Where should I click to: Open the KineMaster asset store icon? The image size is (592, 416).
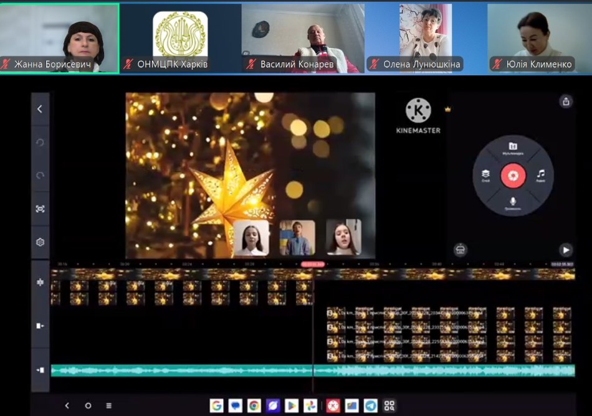coord(460,250)
